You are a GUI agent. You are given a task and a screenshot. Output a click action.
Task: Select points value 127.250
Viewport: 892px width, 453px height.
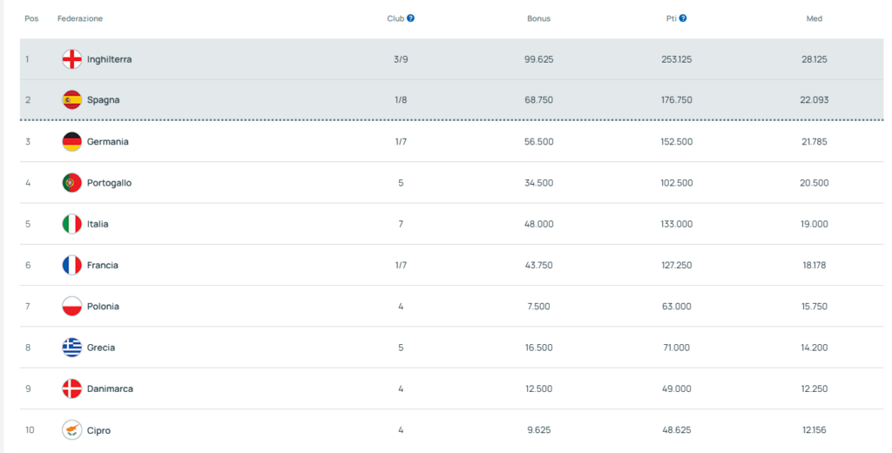[676, 265]
